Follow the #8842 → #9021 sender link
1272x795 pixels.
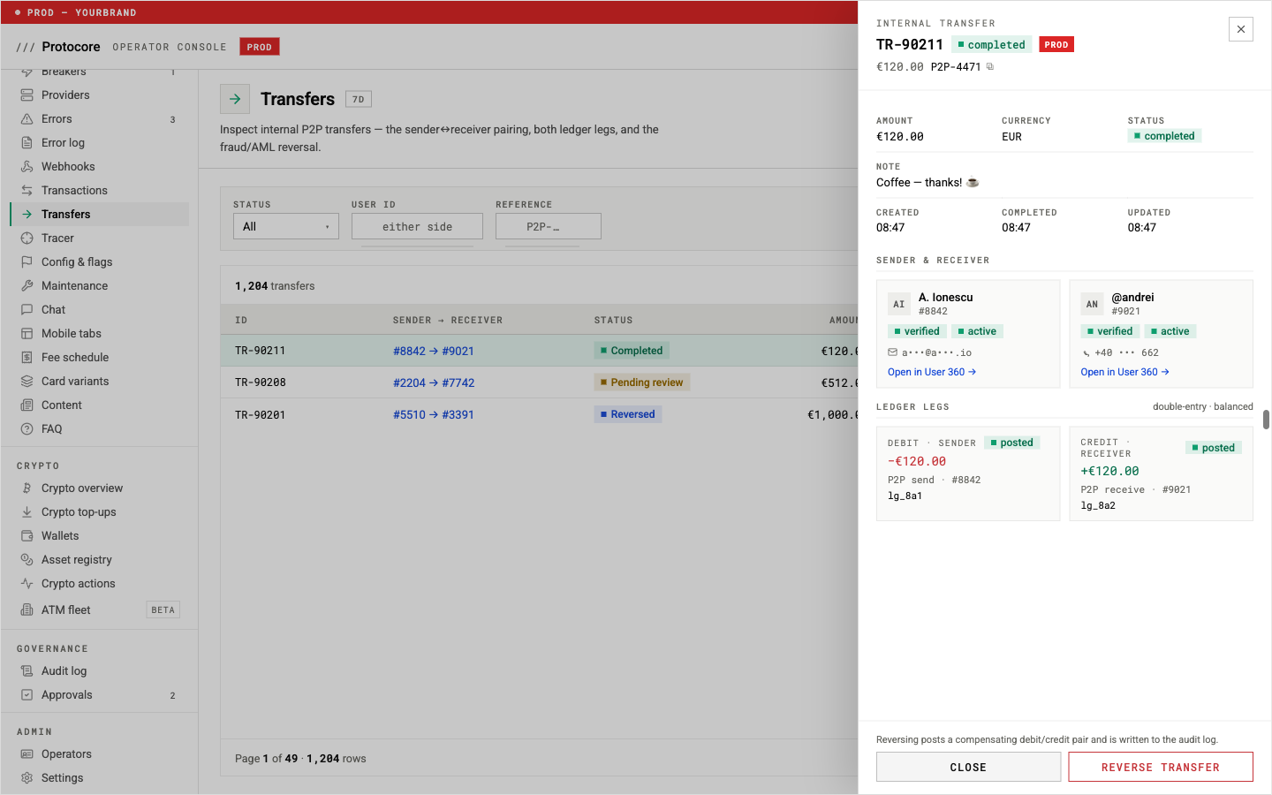click(x=434, y=351)
